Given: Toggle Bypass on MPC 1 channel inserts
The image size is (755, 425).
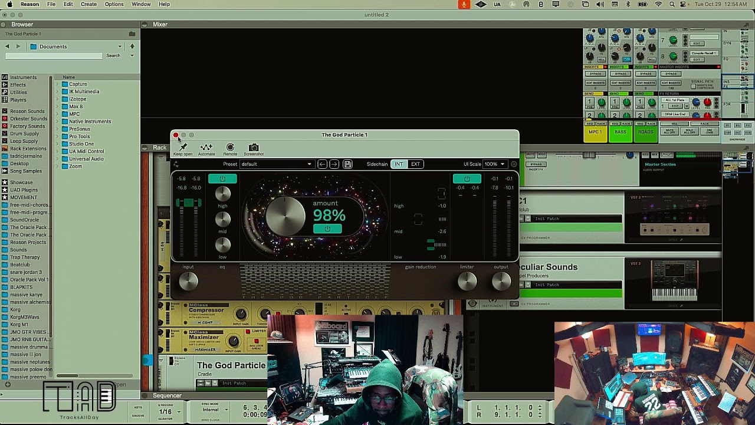Looking at the screenshot, I should tap(595, 74).
